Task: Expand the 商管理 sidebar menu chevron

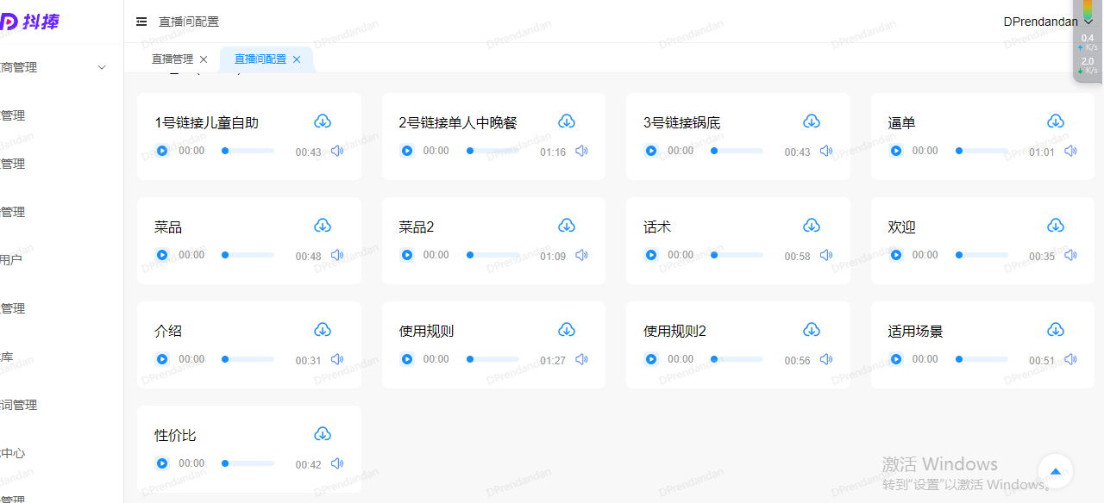Action: point(102,67)
